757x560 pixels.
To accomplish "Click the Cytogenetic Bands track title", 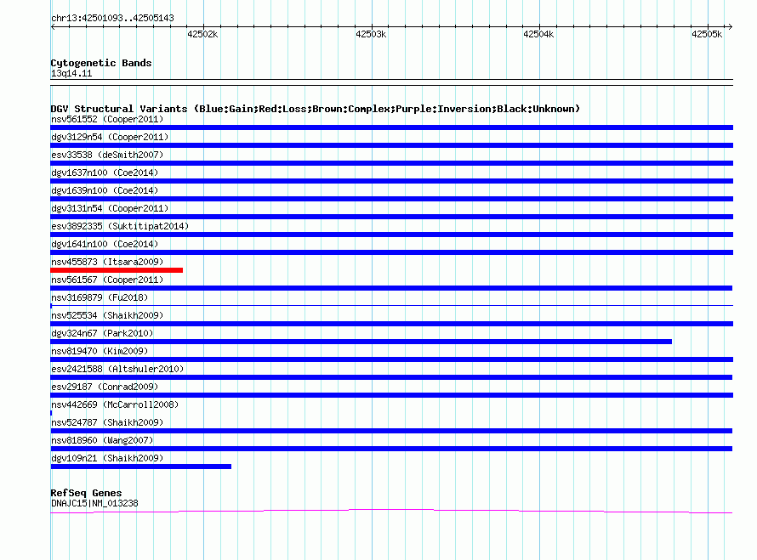I will [101, 63].
